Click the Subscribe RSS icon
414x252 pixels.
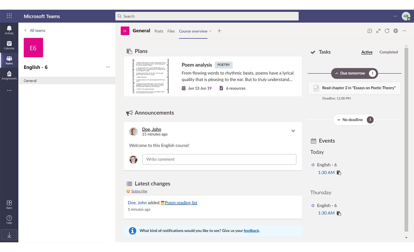(x=128, y=191)
